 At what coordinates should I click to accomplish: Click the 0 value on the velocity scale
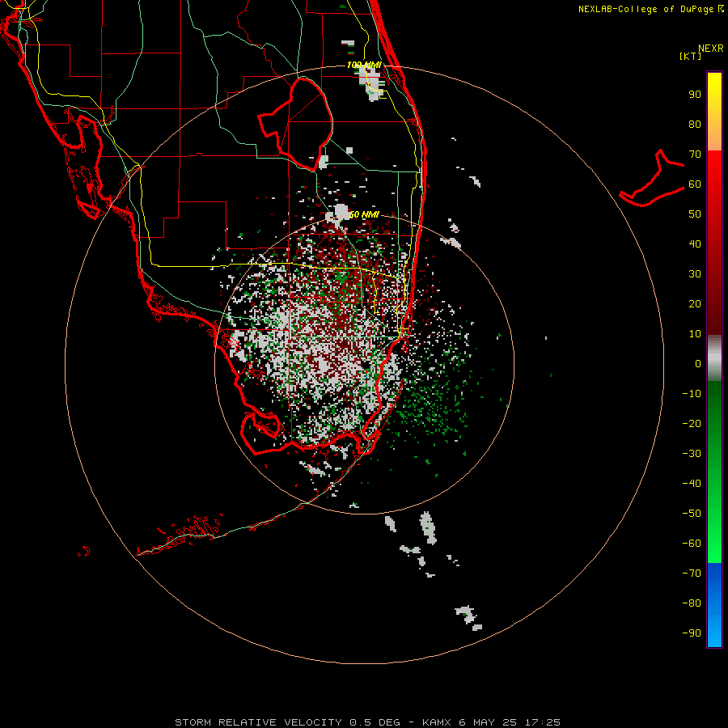(x=698, y=364)
